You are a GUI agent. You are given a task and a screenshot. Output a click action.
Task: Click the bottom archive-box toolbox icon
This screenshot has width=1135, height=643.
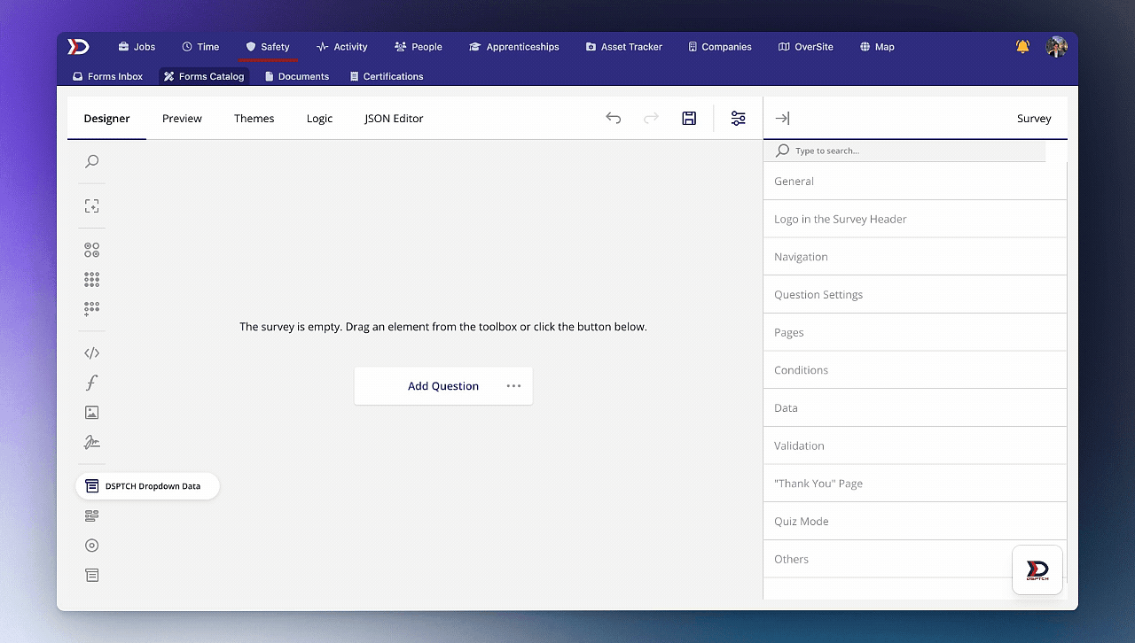pos(91,575)
